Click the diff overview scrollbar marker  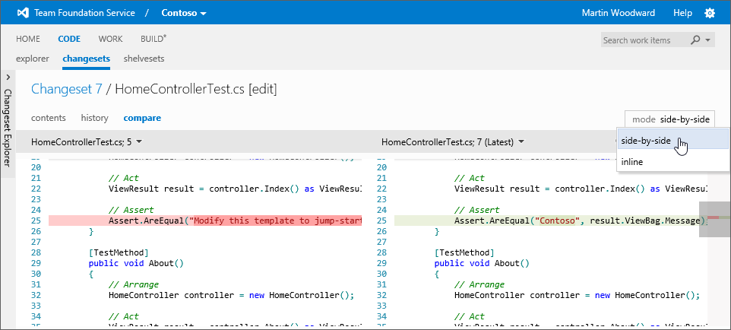click(x=715, y=219)
